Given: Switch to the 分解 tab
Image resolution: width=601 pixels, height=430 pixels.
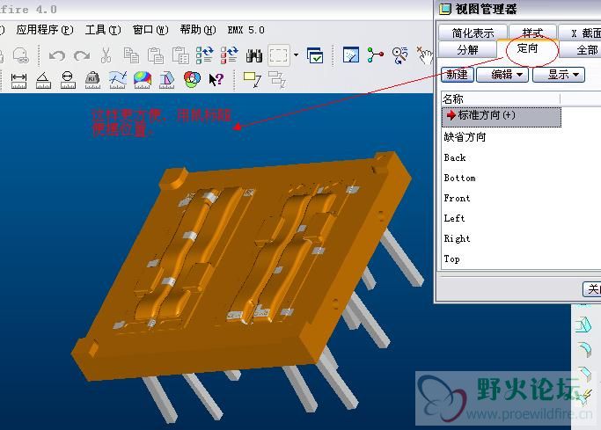Looking at the screenshot, I should pyautogui.click(x=467, y=50).
